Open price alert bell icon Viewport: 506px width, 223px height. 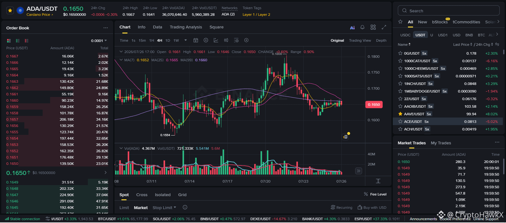point(362,27)
